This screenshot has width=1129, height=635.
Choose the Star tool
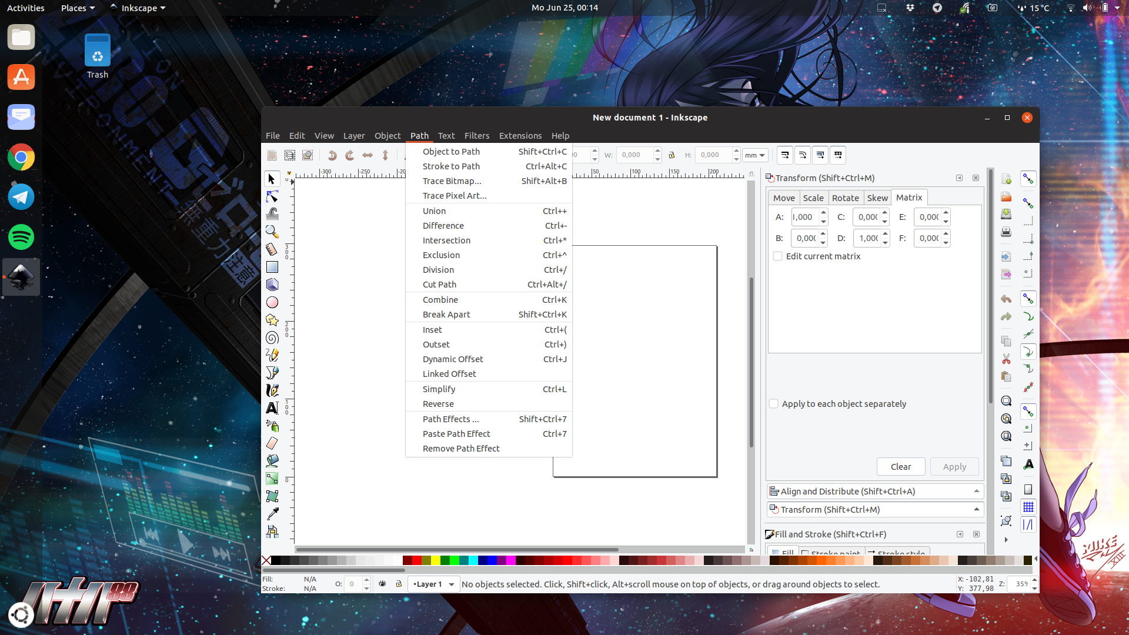272,319
